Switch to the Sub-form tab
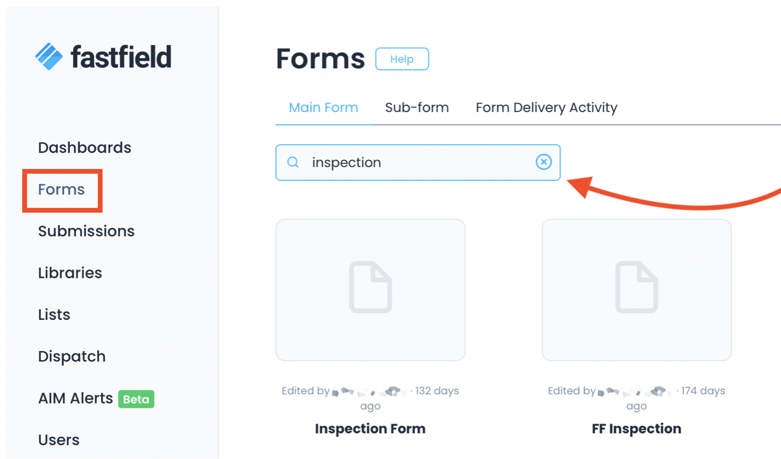Screen dimensions: 781x459 417,108
